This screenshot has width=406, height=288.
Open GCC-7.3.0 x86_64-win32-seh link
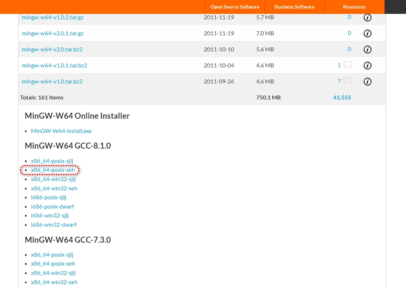tap(54, 282)
